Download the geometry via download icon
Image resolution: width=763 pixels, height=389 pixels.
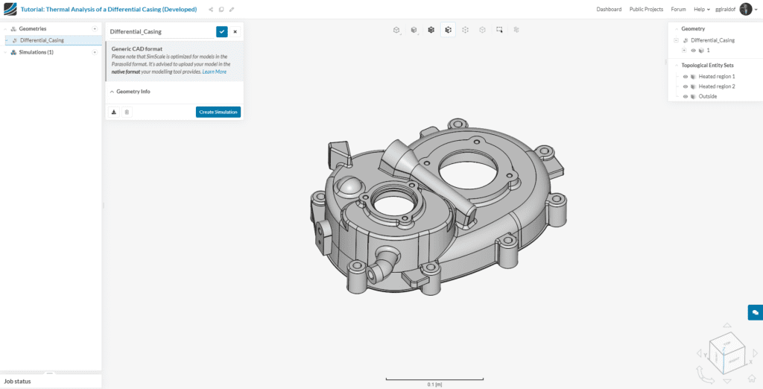pos(114,113)
